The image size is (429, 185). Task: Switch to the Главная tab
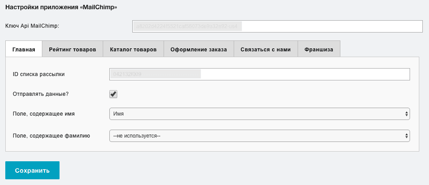[x=24, y=50]
